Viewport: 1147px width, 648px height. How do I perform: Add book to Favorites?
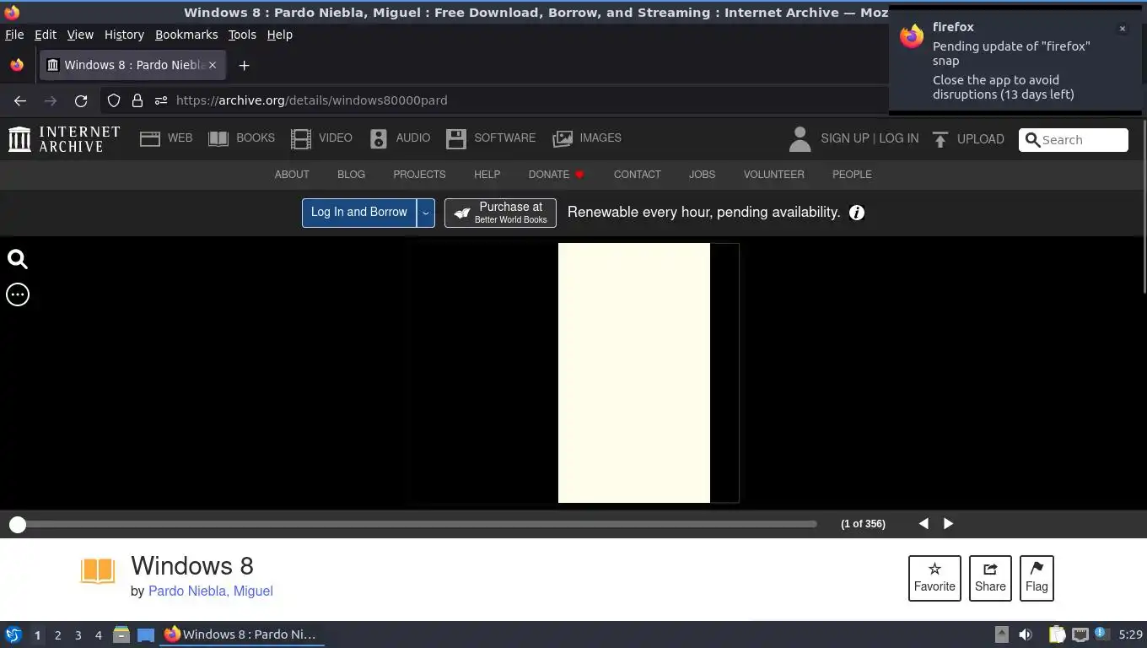tap(934, 578)
